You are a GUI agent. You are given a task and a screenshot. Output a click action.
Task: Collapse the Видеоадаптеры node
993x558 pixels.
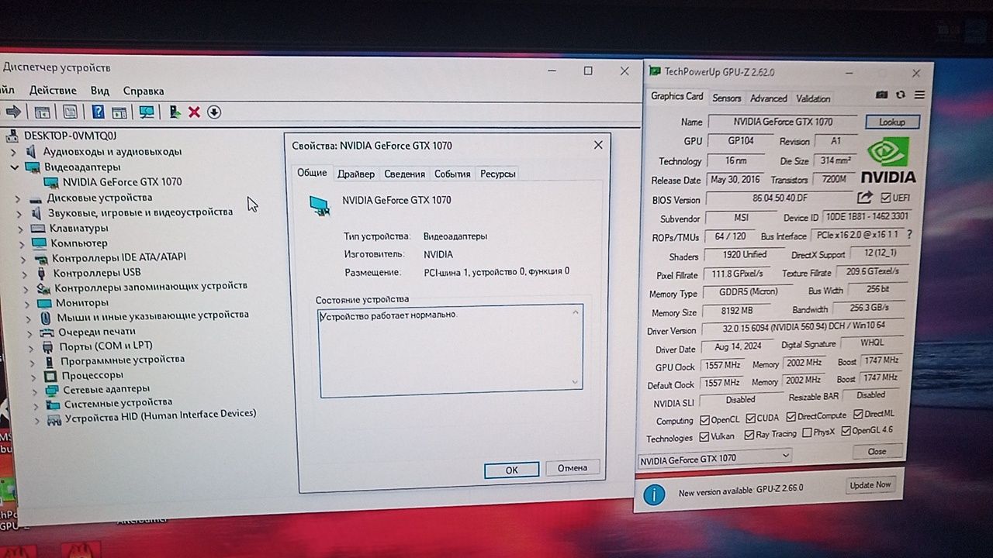tap(14, 167)
